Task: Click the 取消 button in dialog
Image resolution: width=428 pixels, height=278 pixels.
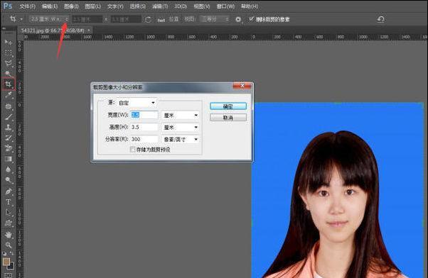Action: pyautogui.click(x=228, y=118)
